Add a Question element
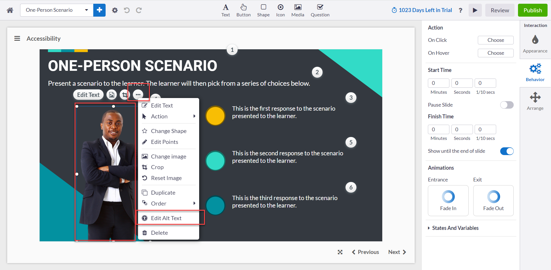This screenshot has height=270, width=551. (320, 10)
